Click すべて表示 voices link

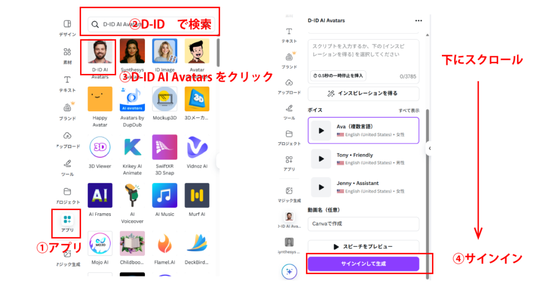click(x=409, y=111)
